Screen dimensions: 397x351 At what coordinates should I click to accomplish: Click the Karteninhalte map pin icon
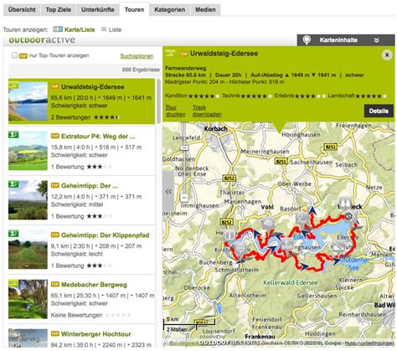coord(307,40)
